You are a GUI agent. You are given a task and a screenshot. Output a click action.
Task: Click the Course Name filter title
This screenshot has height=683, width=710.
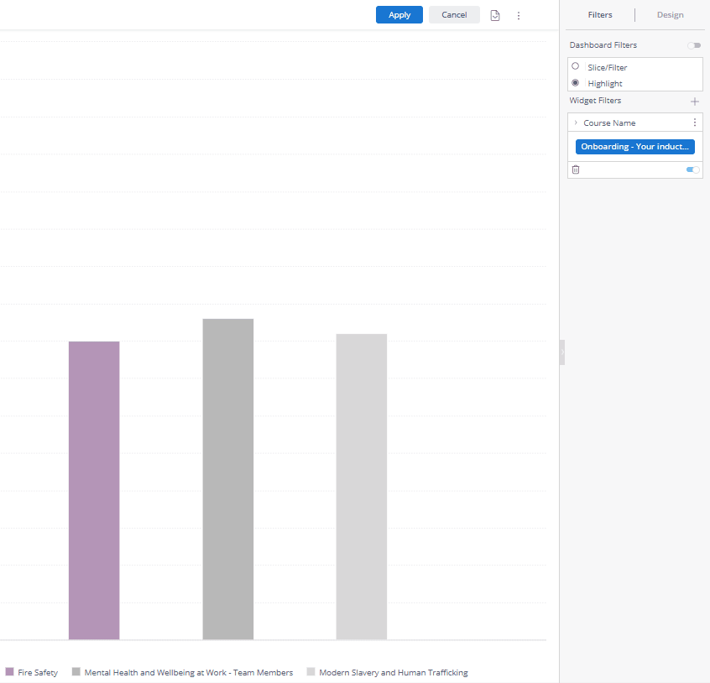609,123
